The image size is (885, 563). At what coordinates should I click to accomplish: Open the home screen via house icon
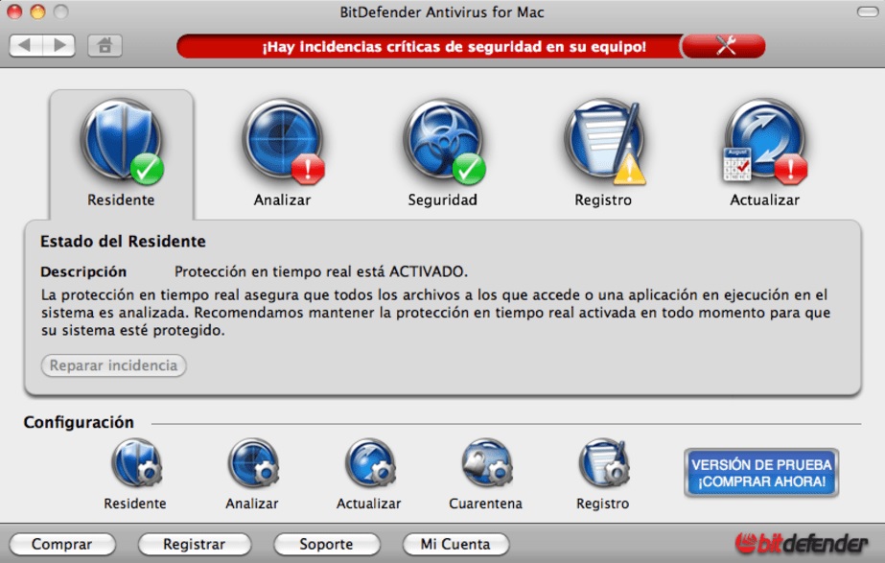[105, 45]
